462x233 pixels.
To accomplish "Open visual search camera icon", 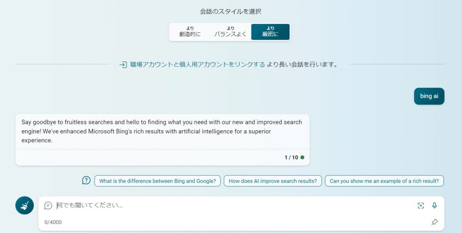I will (x=420, y=206).
